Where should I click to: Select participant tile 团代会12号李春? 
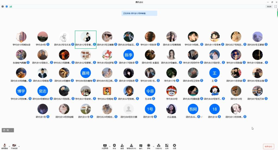pos(86,39)
